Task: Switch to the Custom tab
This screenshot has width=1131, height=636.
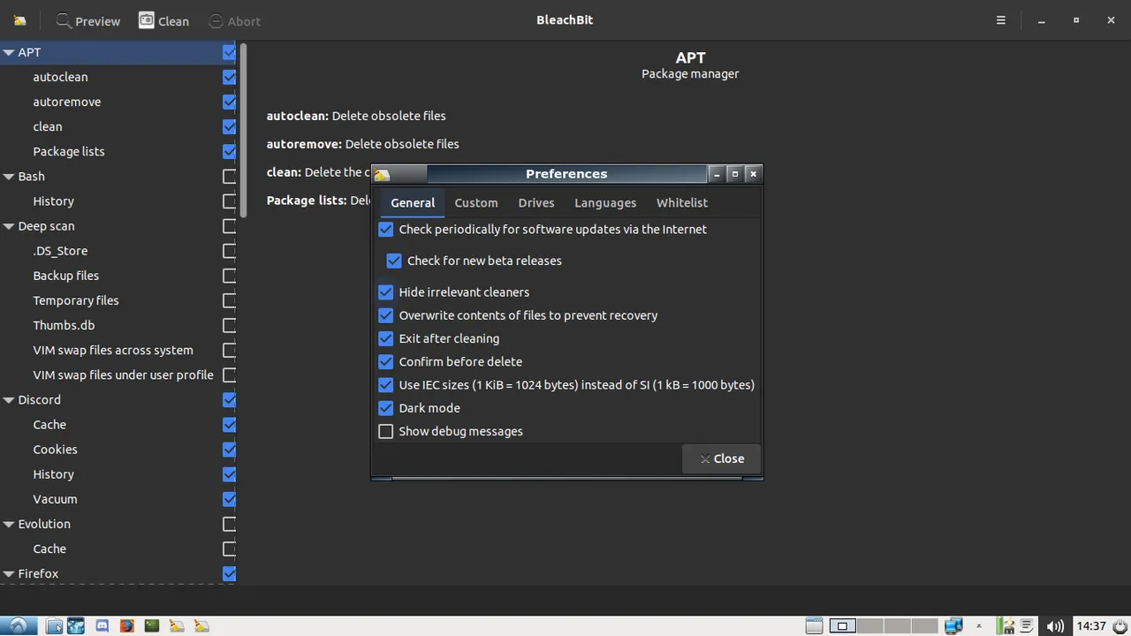Action: [x=476, y=202]
